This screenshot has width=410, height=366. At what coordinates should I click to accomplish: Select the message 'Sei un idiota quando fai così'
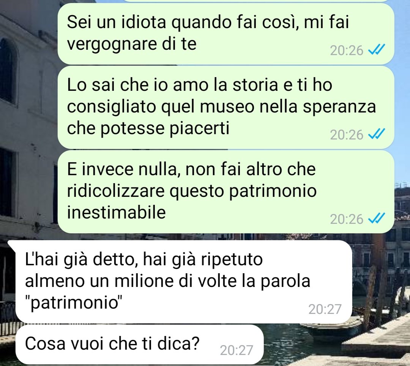point(225,33)
